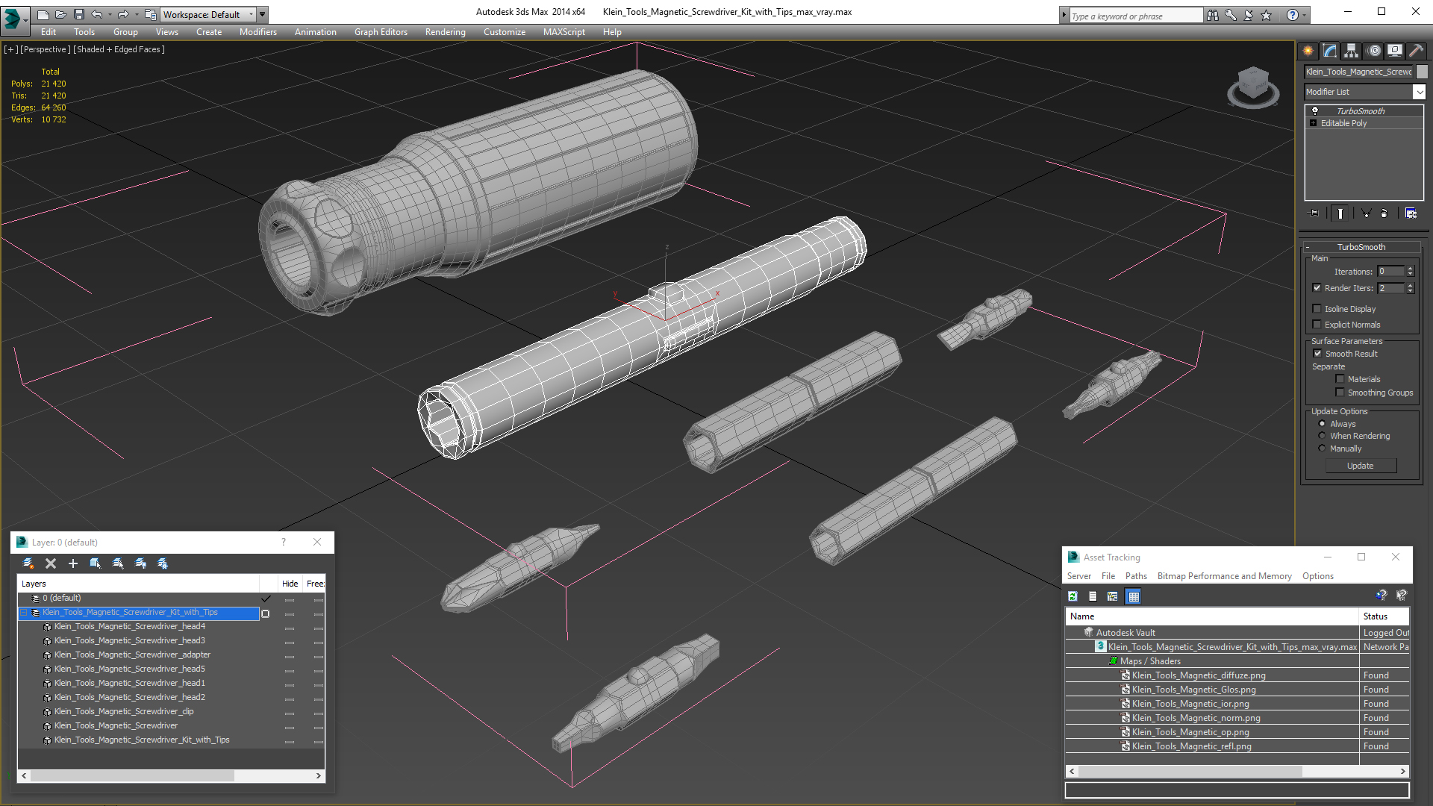This screenshot has width=1433, height=806.
Task: Click the Hide column header
Action: pos(290,584)
